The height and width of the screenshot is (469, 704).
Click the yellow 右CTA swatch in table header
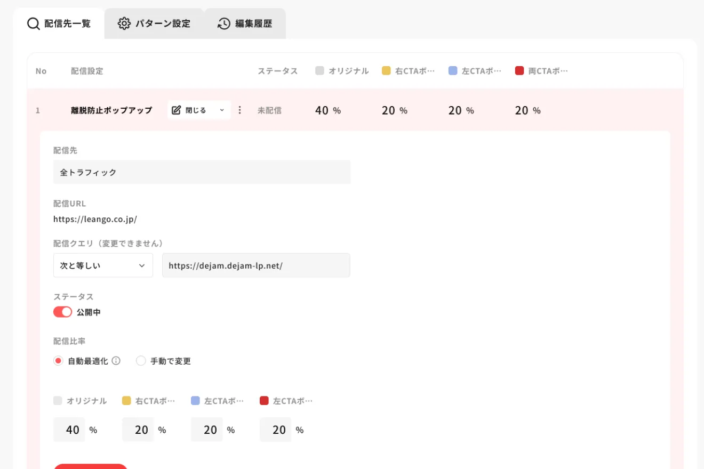(x=387, y=71)
